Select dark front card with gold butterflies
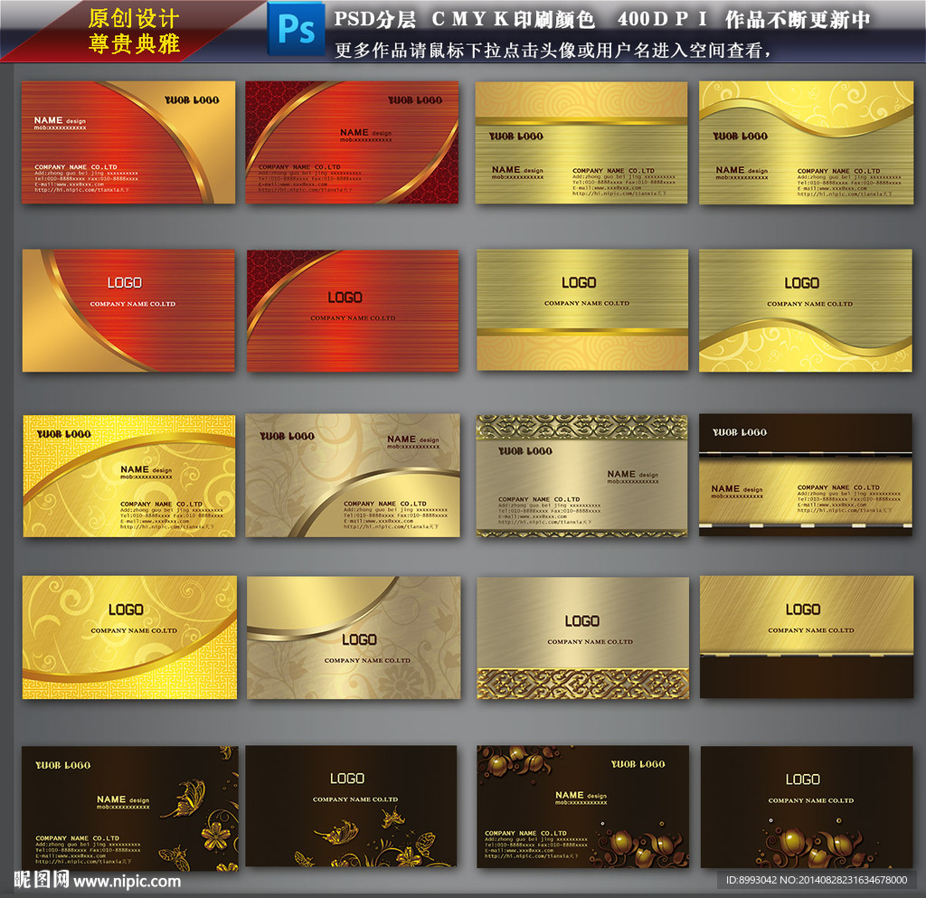Image resolution: width=926 pixels, height=898 pixels. pos(130,808)
